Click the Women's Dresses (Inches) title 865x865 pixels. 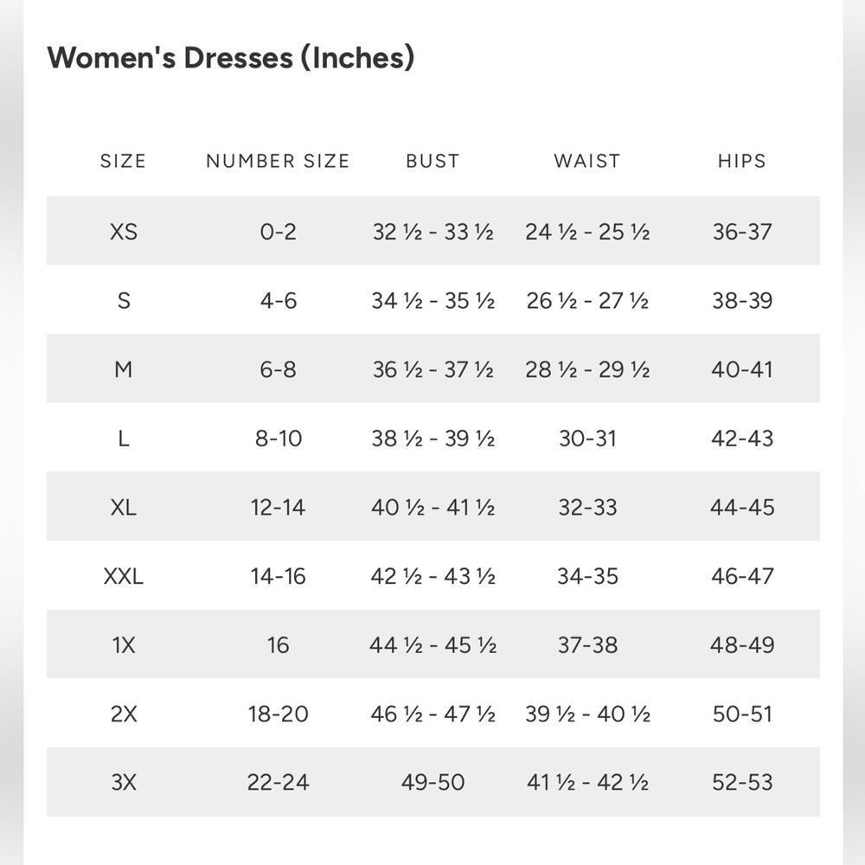(230, 58)
